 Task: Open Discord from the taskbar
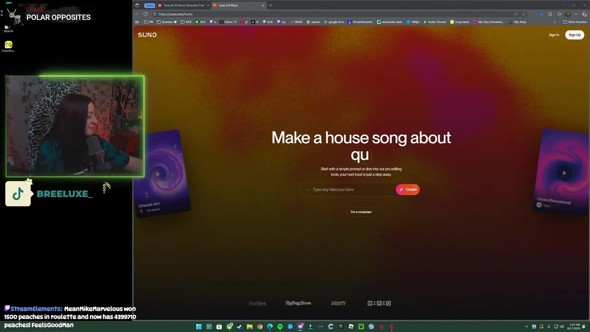[x=300, y=326]
